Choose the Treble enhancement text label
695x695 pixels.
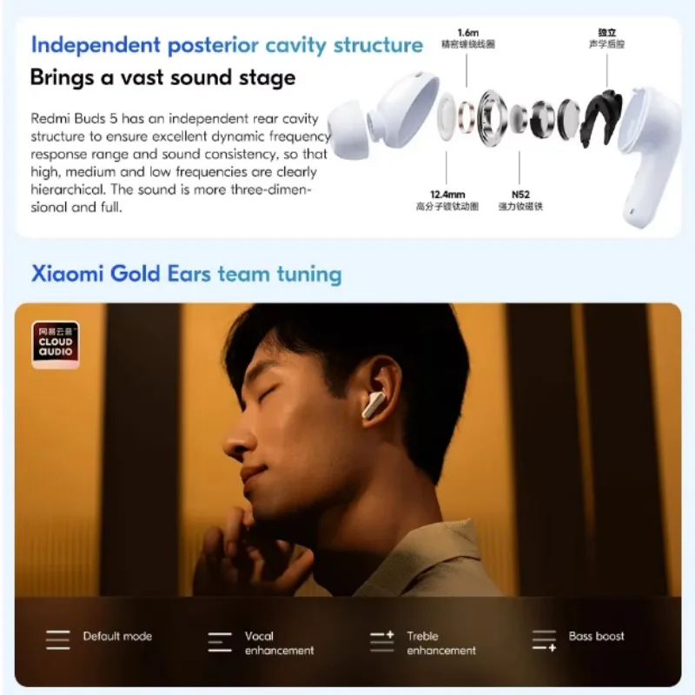(441, 643)
